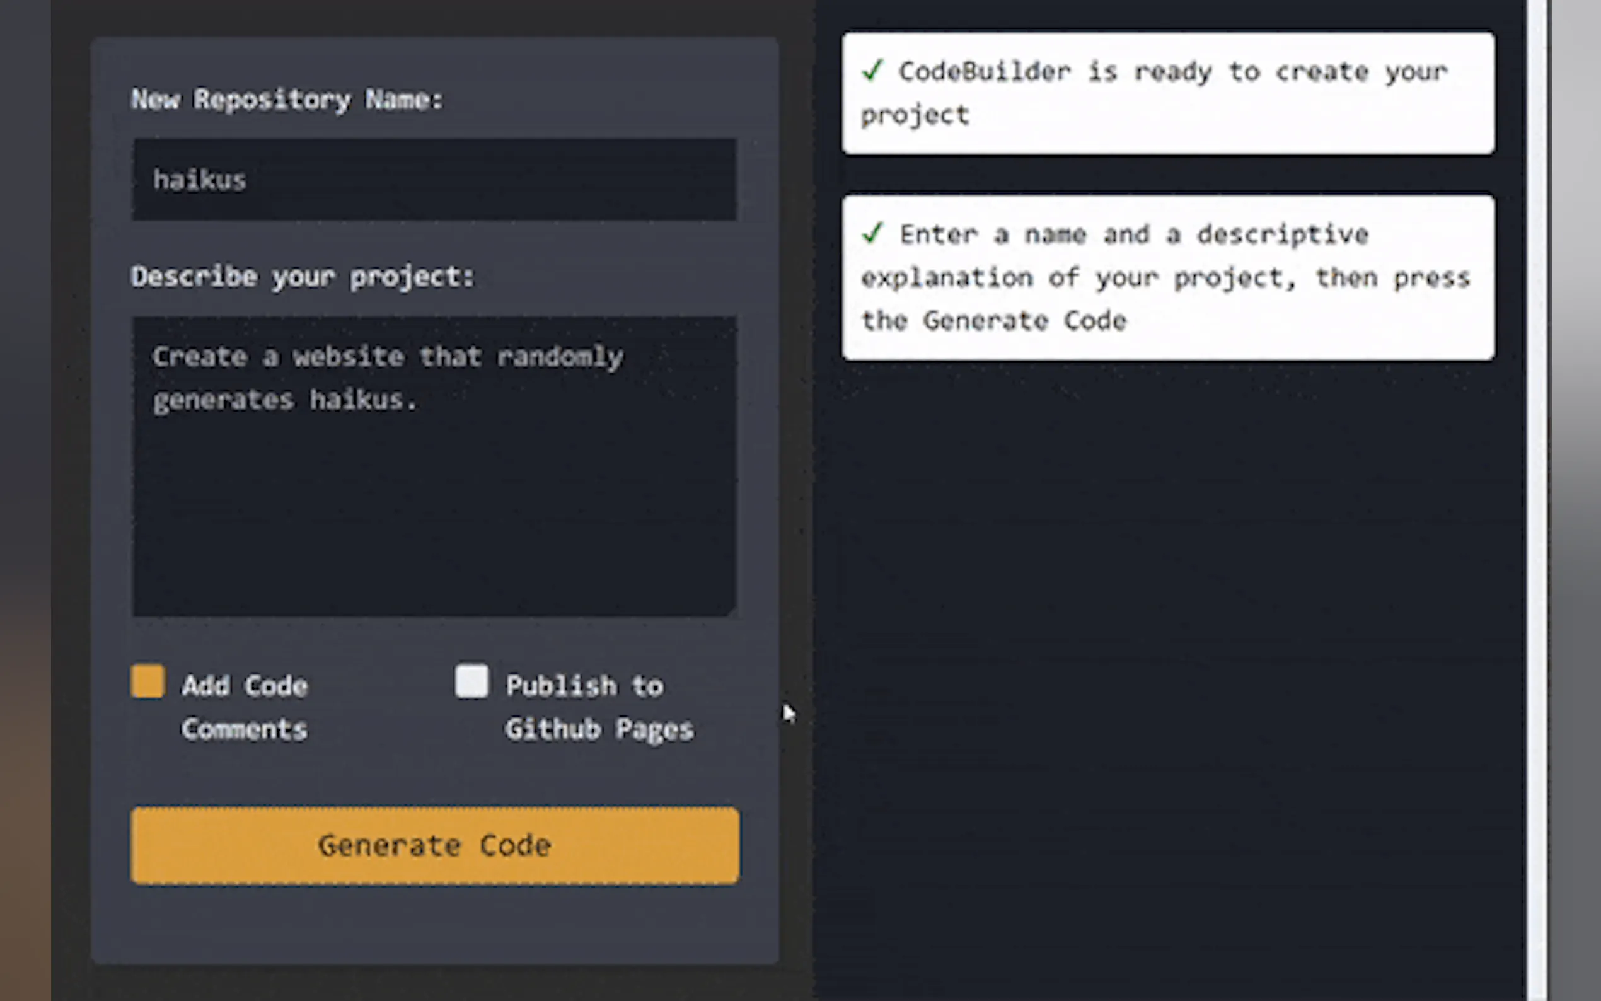Tick the Publish to Github Pages checkbox

pyautogui.click(x=471, y=681)
